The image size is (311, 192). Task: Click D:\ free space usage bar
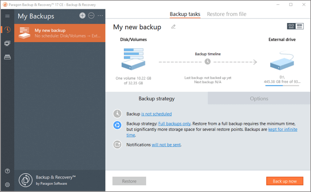pos(282,85)
